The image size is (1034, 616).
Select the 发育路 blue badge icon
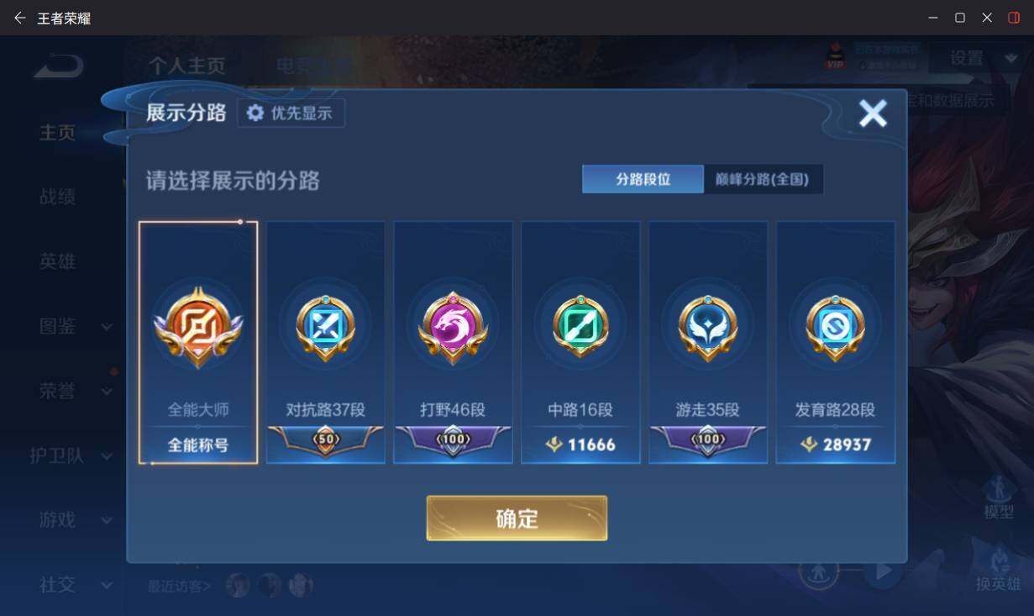pyautogui.click(x=836, y=327)
